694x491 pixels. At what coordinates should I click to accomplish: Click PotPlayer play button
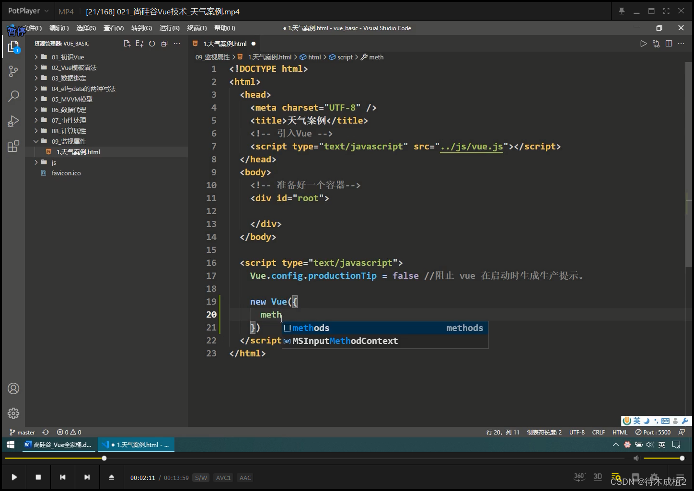[x=14, y=477]
